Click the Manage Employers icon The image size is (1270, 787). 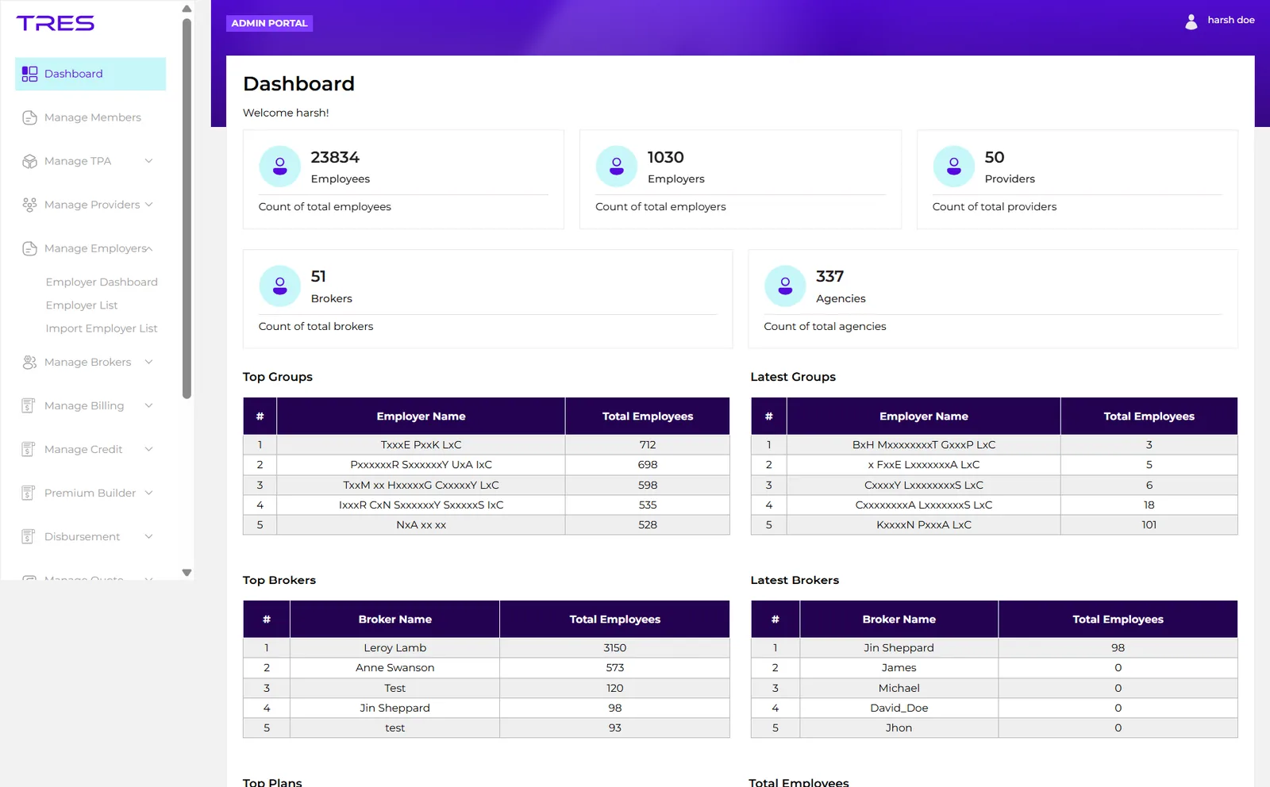pos(29,248)
